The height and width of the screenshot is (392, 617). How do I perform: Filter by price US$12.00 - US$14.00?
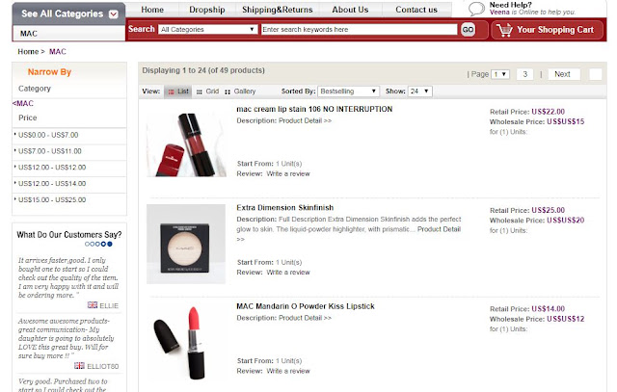coord(52,183)
